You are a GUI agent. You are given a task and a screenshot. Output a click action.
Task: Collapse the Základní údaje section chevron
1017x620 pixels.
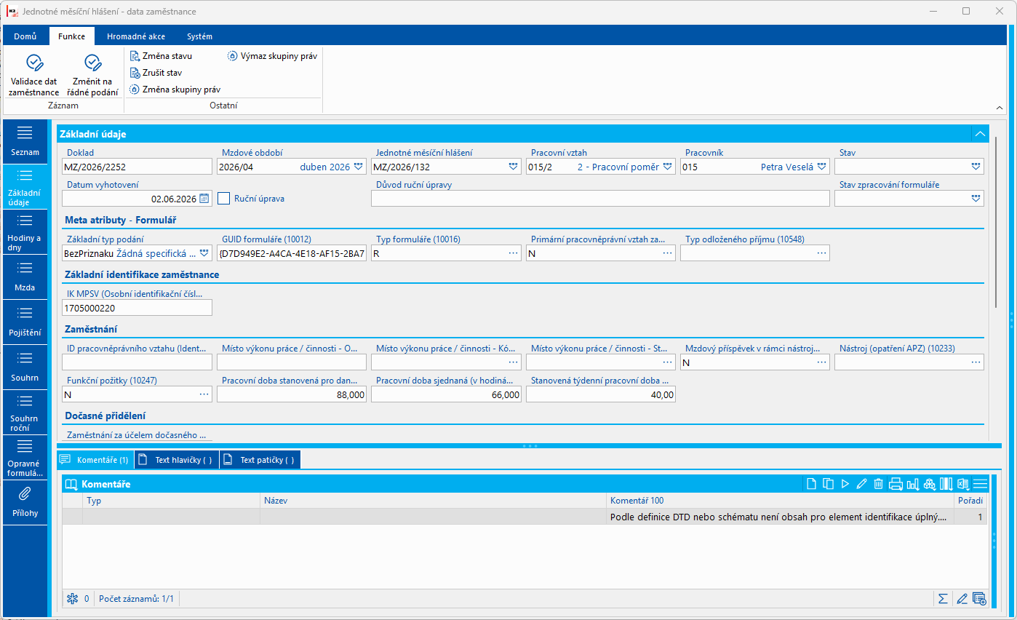(980, 134)
